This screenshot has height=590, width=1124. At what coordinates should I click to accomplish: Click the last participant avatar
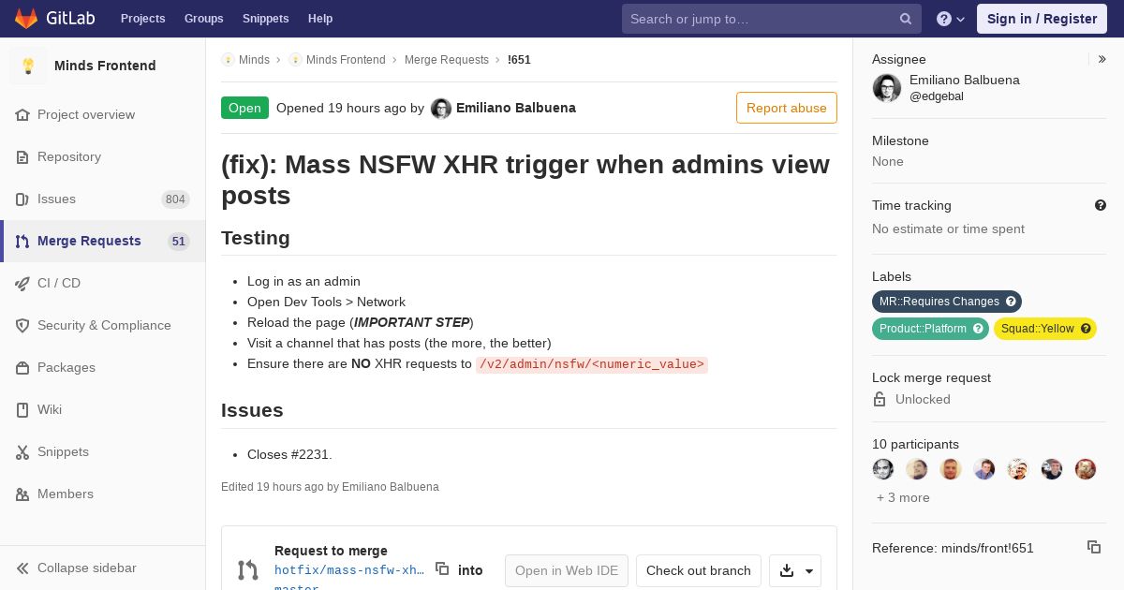click(1086, 469)
